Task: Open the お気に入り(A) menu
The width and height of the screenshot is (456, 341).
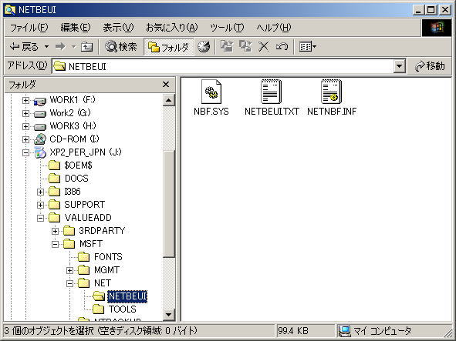Action: (171, 28)
